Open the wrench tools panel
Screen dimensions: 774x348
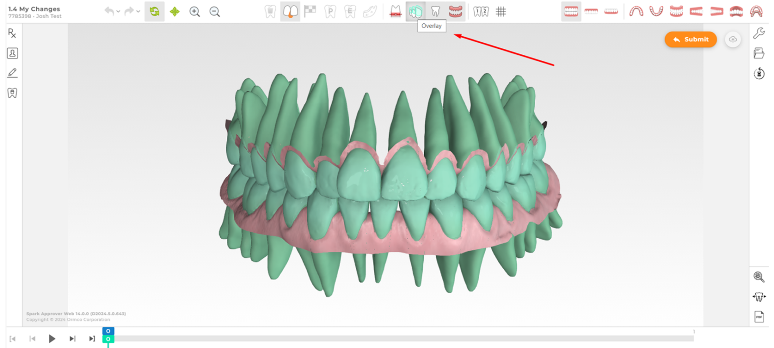pyautogui.click(x=759, y=33)
